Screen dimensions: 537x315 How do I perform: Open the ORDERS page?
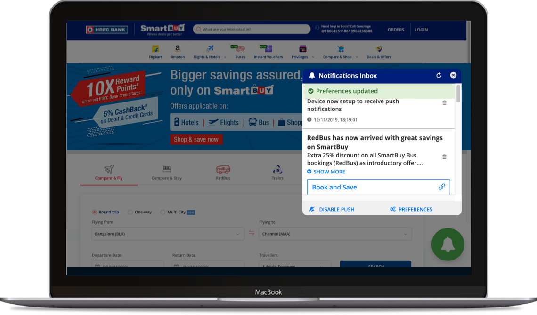[x=396, y=30]
